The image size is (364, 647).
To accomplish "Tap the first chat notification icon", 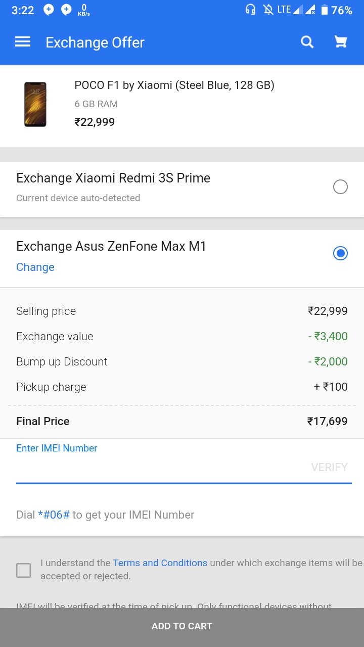I will pos(49,10).
